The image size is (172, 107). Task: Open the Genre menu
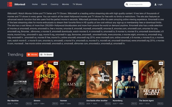[x=44, y=4]
